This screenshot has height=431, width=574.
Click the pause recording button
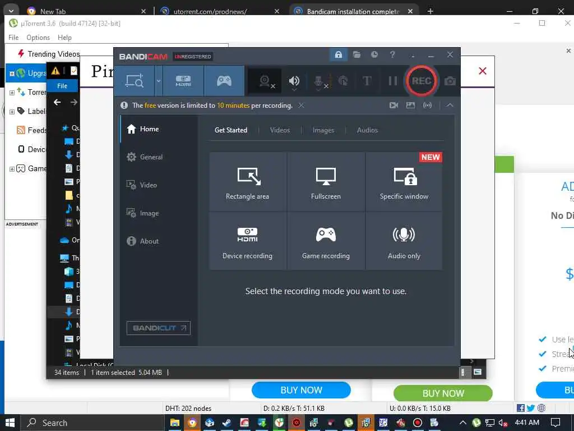point(393,81)
